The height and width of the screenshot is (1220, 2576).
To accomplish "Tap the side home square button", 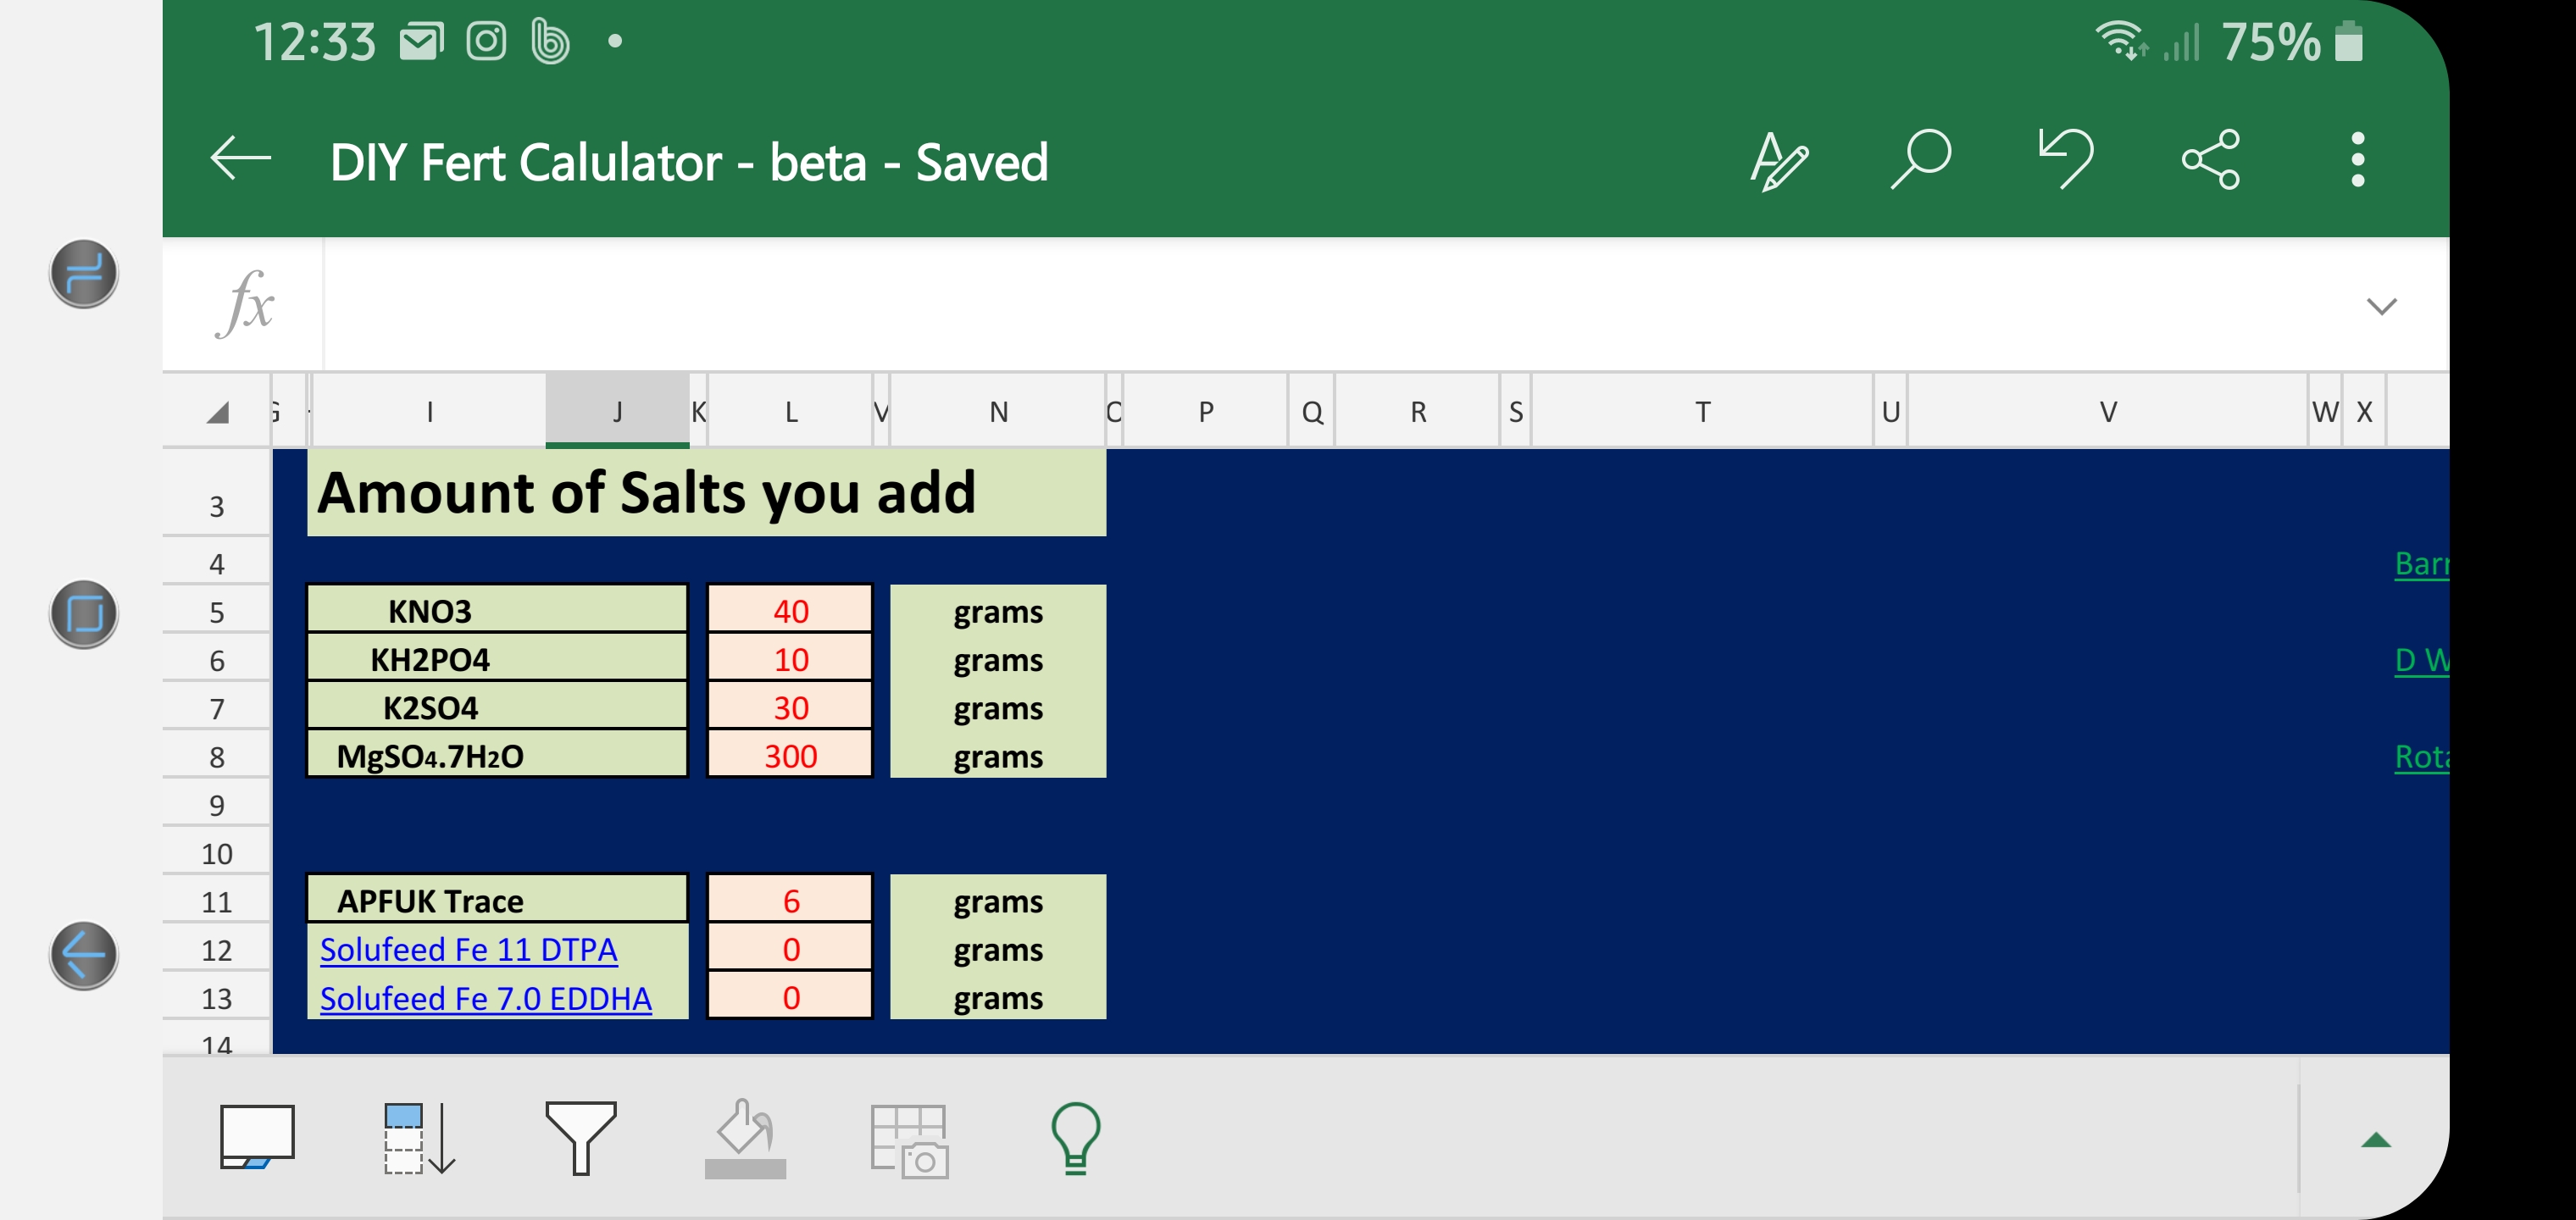I will tap(84, 614).
